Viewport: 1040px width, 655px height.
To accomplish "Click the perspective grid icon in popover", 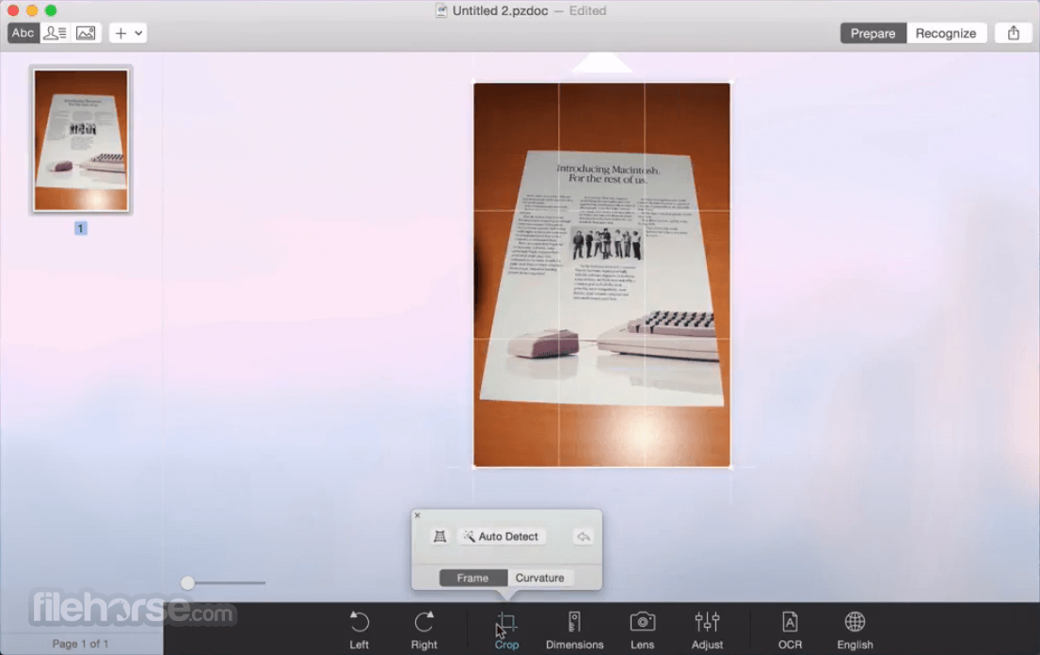I will [x=440, y=536].
